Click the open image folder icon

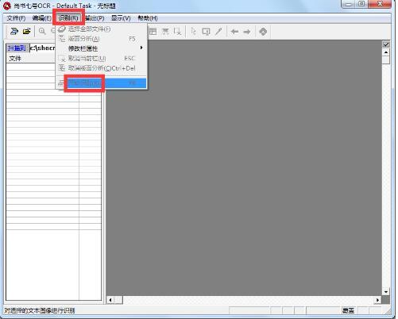click(x=26, y=31)
